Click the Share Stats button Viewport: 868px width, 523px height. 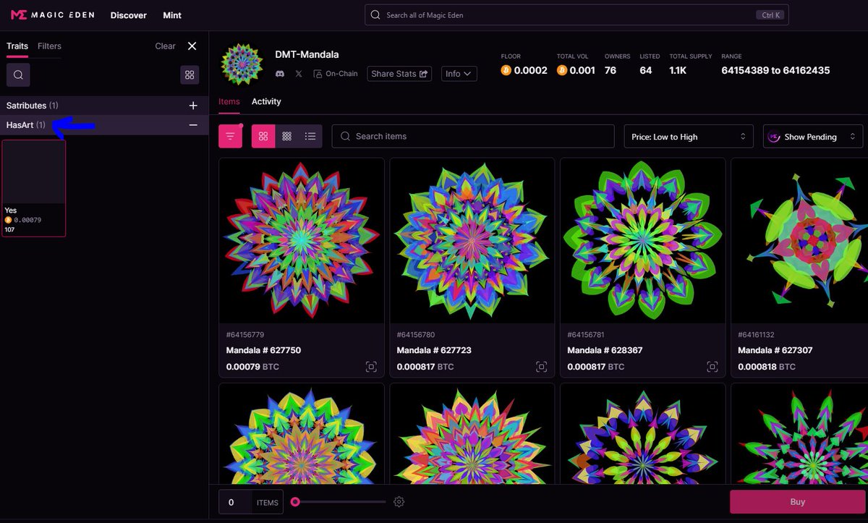400,74
